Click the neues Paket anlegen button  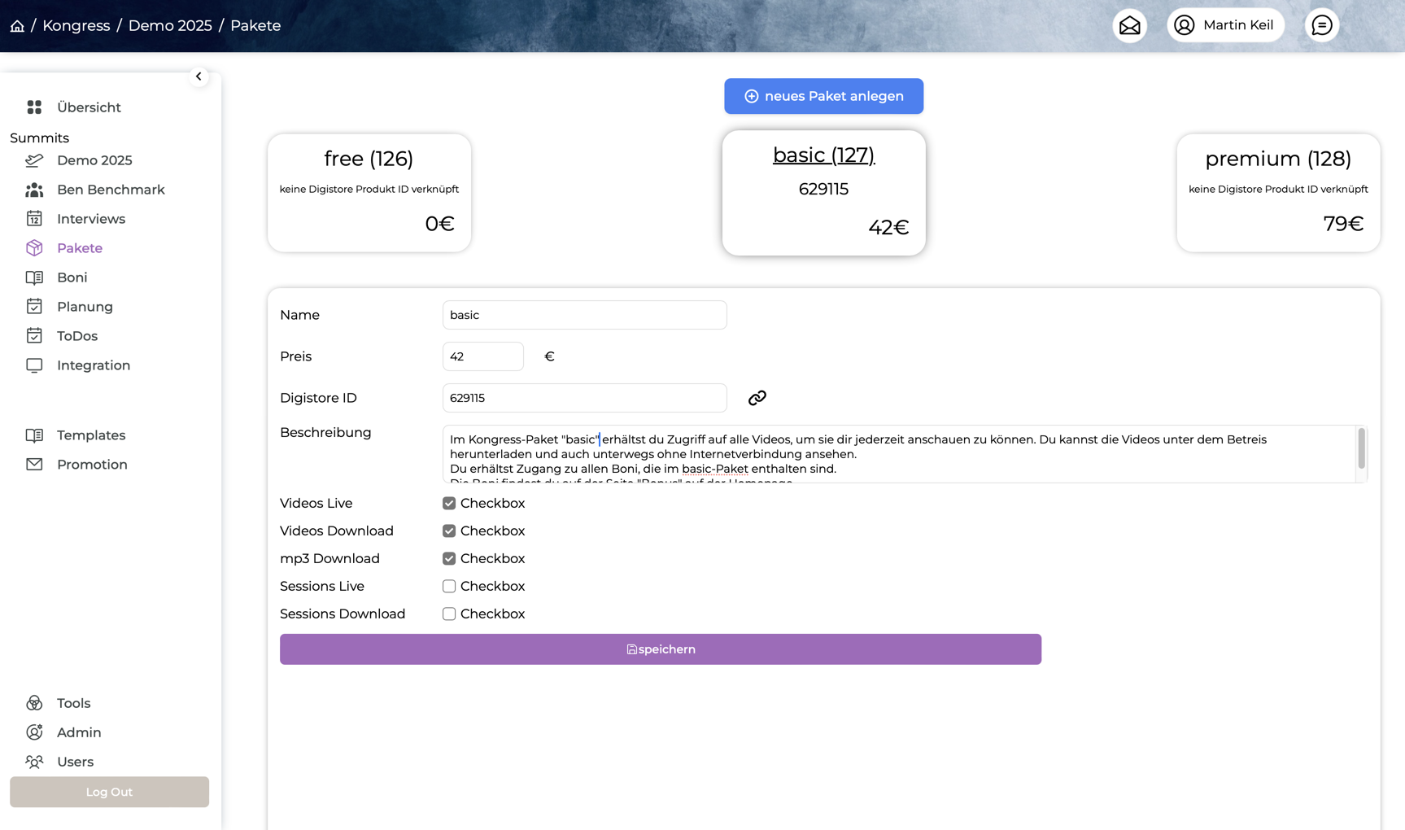(x=823, y=96)
